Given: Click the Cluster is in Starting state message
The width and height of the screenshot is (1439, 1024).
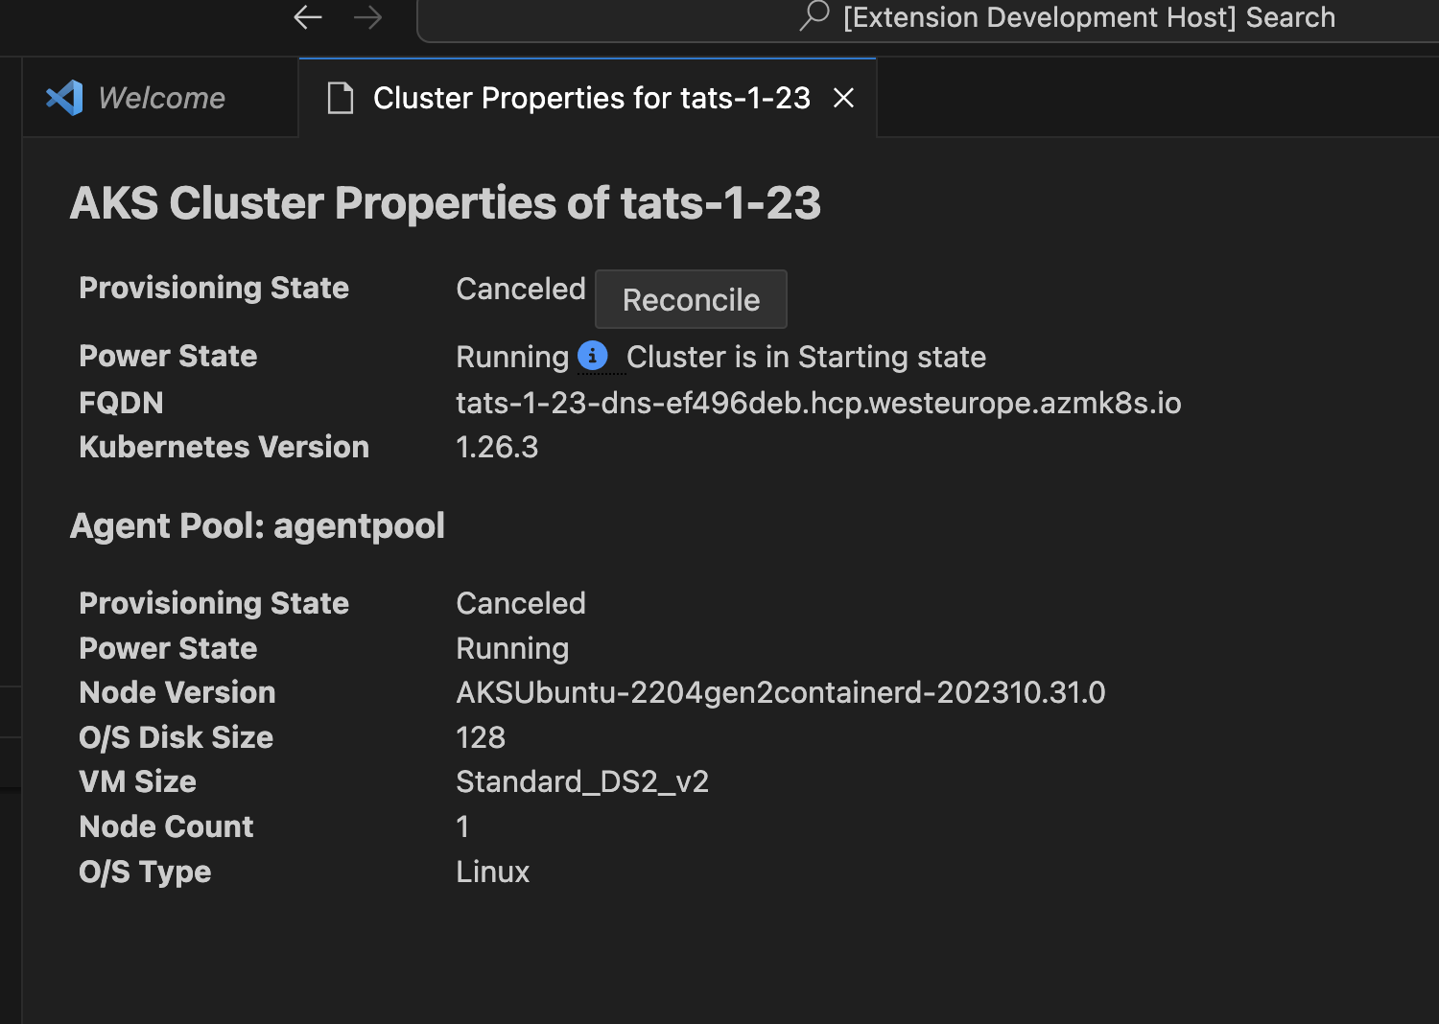Looking at the screenshot, I should 806,357.
